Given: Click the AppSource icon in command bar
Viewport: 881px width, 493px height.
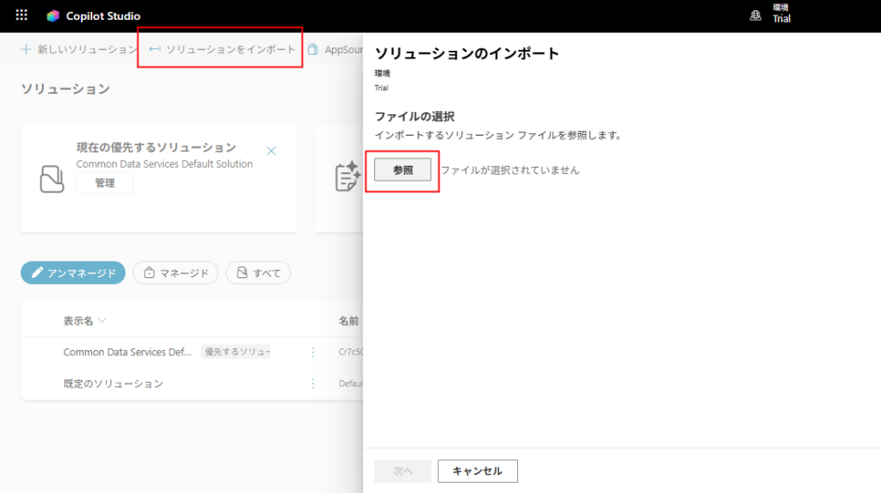Looking at the screenshot, I should [313, 50].
